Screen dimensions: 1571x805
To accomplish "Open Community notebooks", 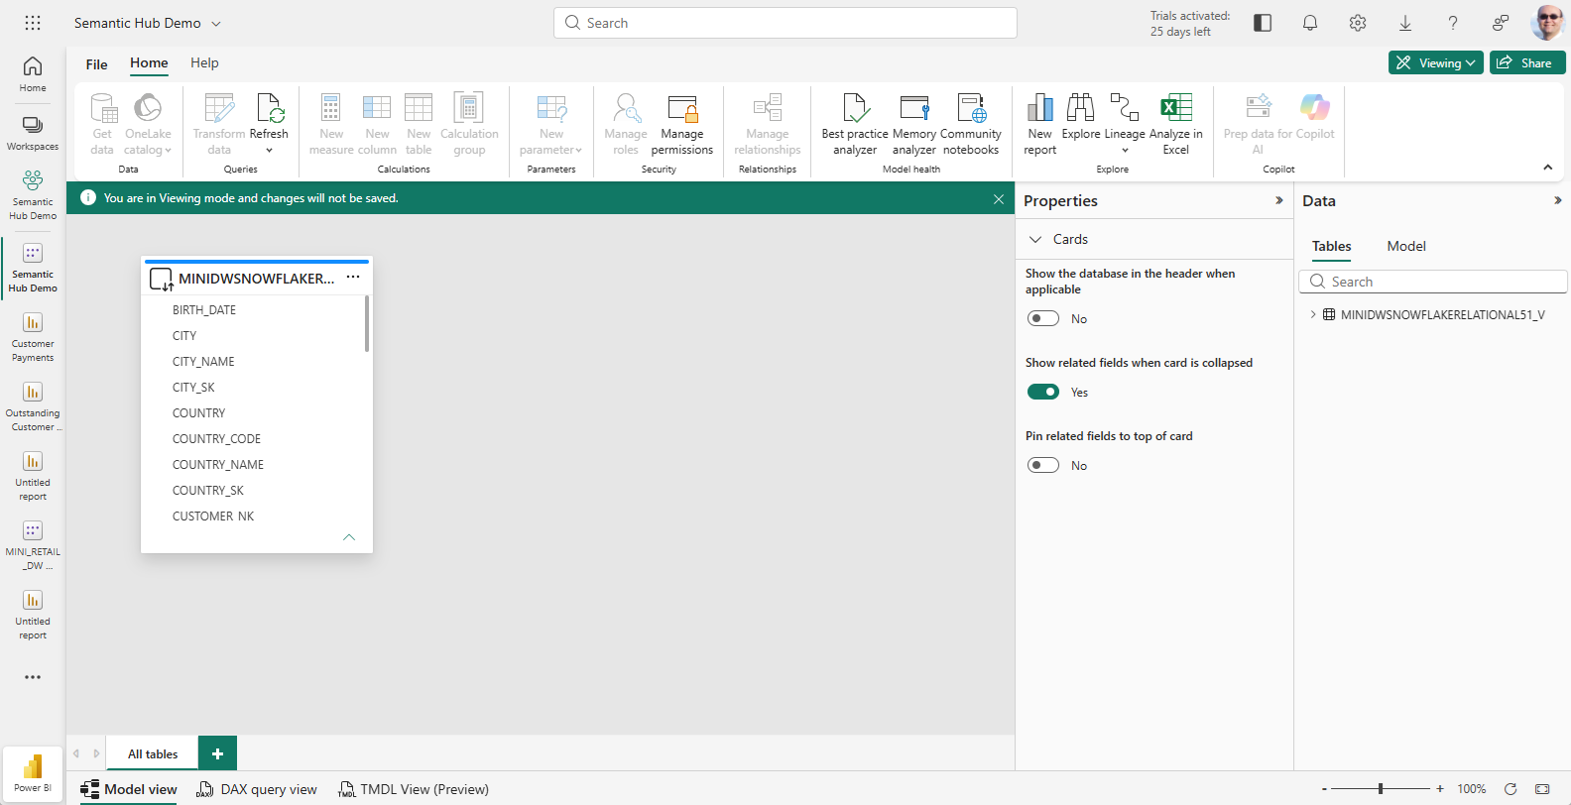I will coord(971,123).
